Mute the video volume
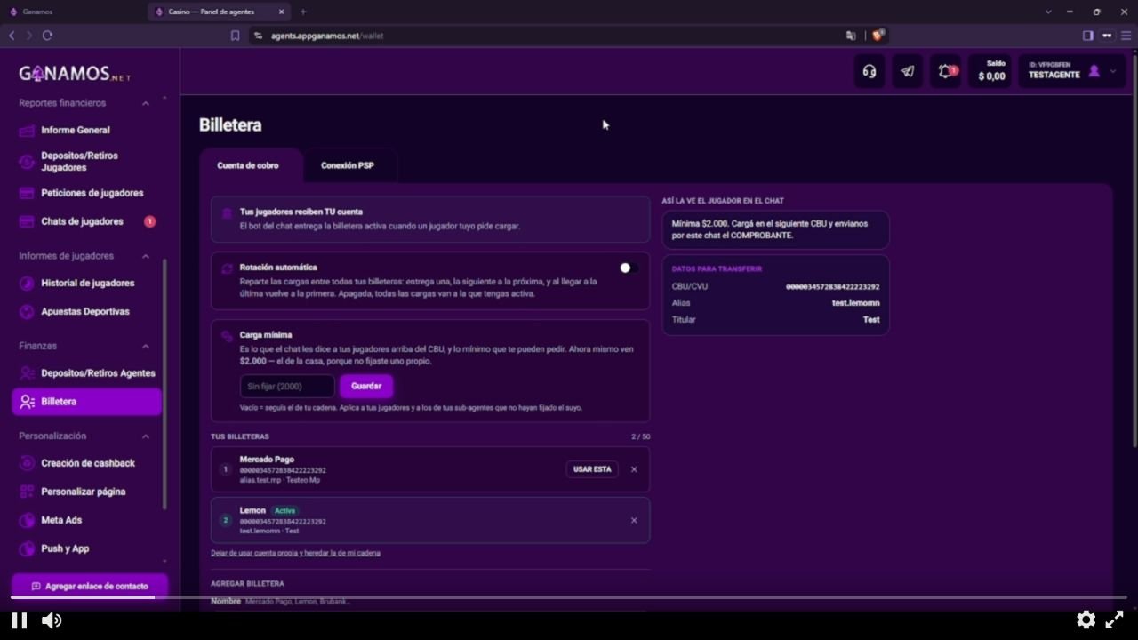 (52, 620)
